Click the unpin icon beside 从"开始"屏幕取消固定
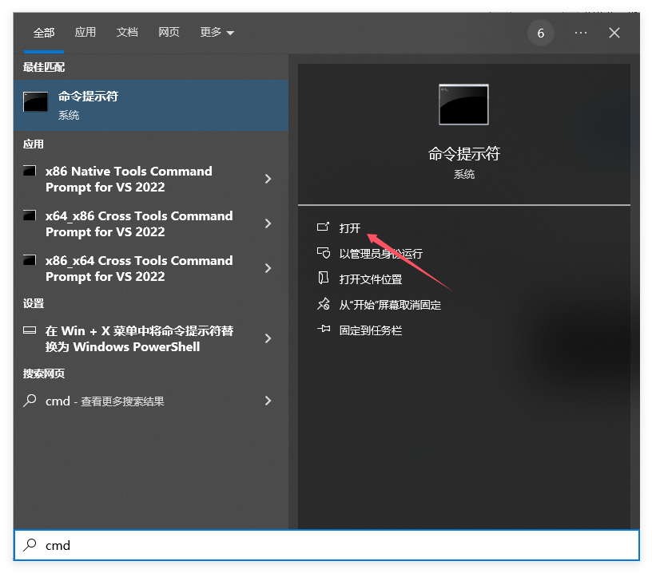Viewport: 652px width, 573px height. (324, 305)
